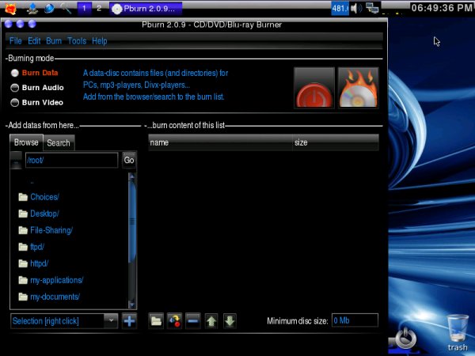Move item down with green down arrow
Viewport: 475px width, 356px height.
tap(230, 321)
